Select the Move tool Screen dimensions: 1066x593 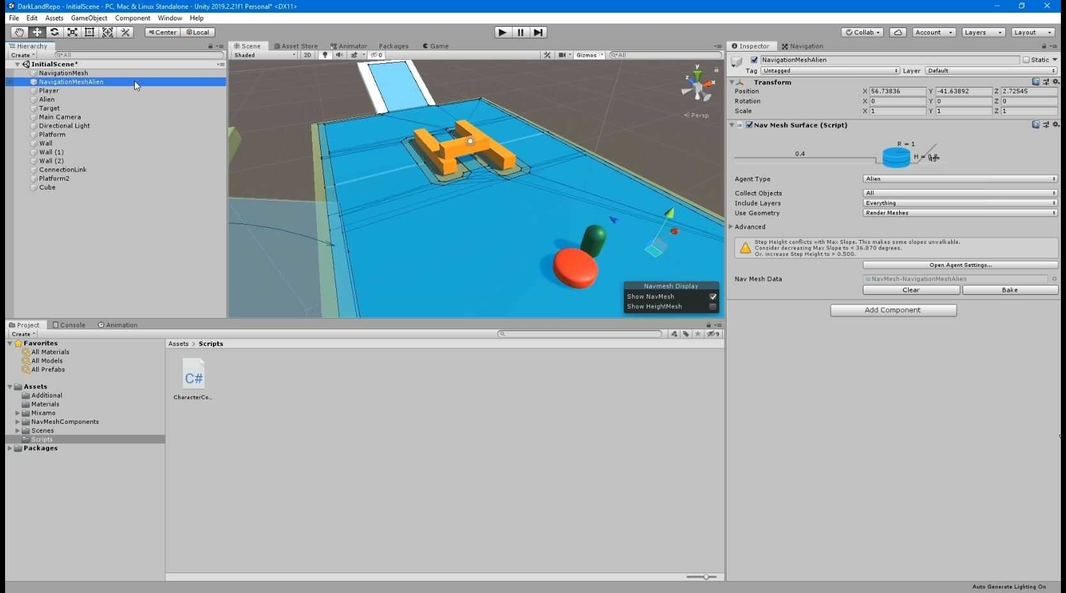(x=37, y=32)
